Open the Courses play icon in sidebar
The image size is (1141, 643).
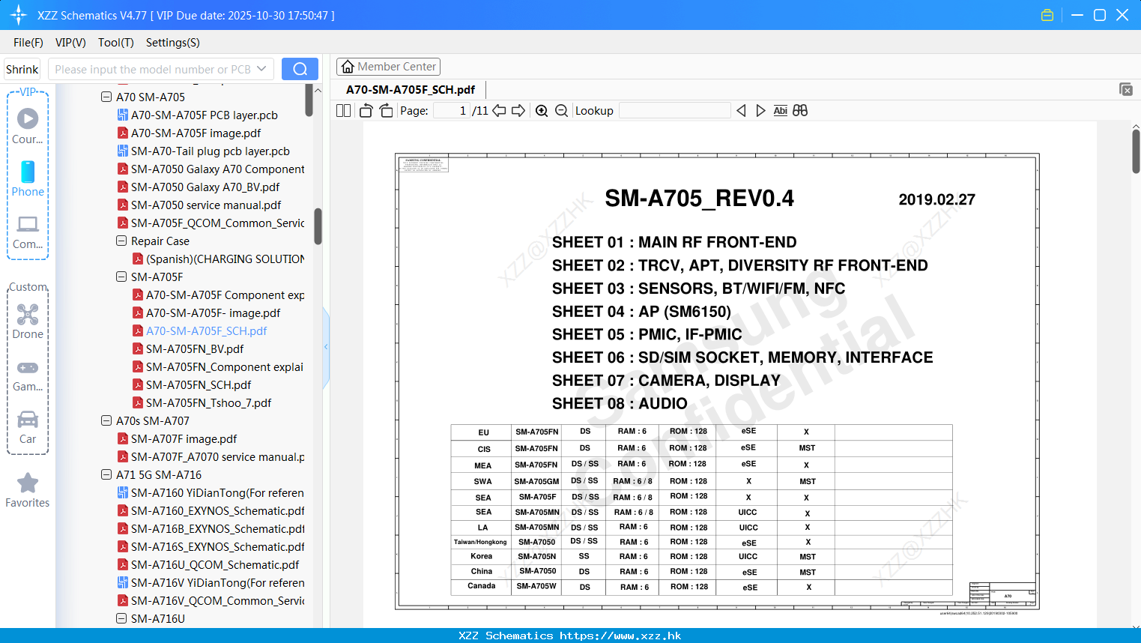(x=28, y=118)
